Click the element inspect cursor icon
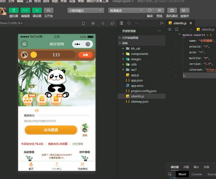The height and width of the screenshot is (179, 216). [170, 174]
